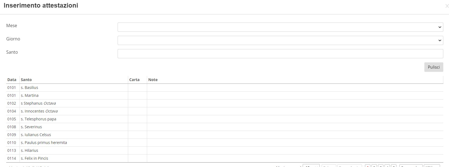Screen dimensions: 449x167
Task: Click the Carta cell for s. Basilius
Action: (137, 88)
